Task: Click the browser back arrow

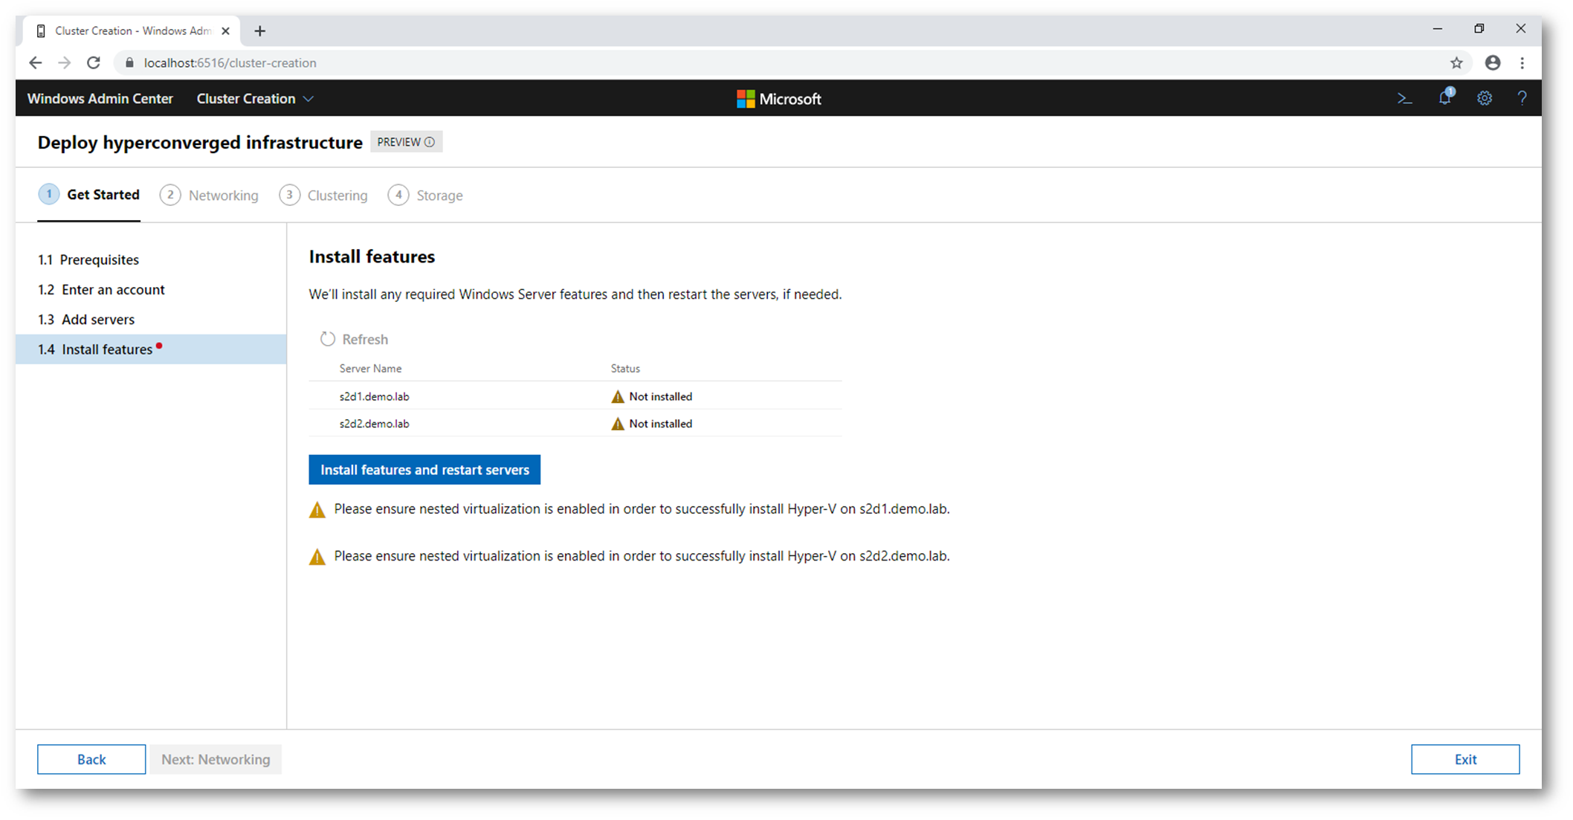Action: pos(36,62)
